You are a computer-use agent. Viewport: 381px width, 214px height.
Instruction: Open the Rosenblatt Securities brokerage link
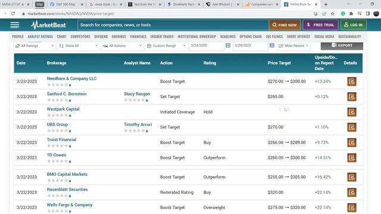pos(67,190)
